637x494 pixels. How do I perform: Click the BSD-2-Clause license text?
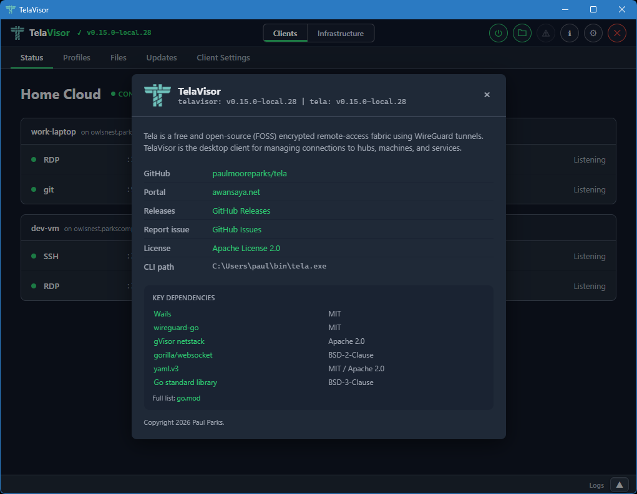pos(351,355)
